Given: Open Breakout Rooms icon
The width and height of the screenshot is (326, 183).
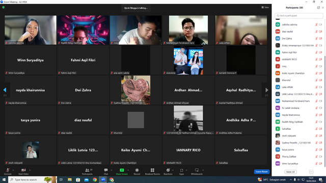Looking at the screenshot, I should click(152, 170).
